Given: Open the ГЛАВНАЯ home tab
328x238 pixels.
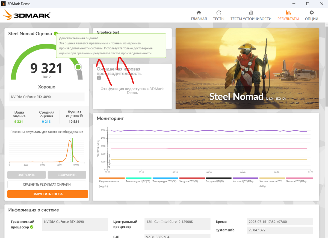Looking at the screenshot, I should [199, 16].
